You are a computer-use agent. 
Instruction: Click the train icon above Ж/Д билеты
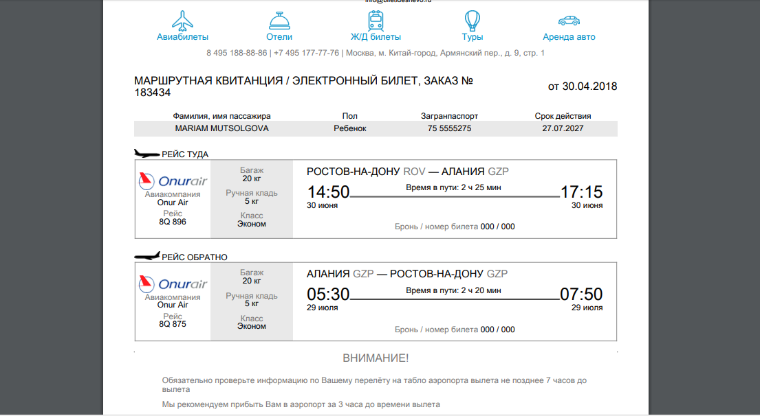376,21
